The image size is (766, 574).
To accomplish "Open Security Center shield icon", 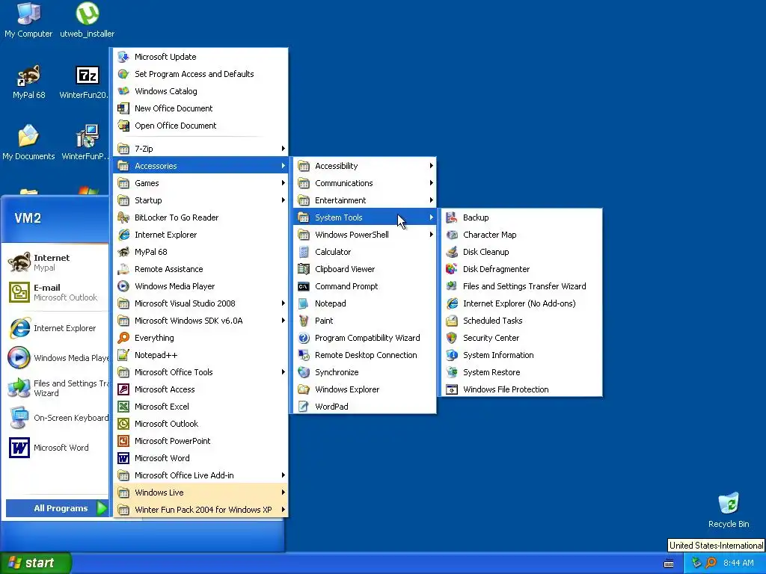I will [x=452, y=338].
